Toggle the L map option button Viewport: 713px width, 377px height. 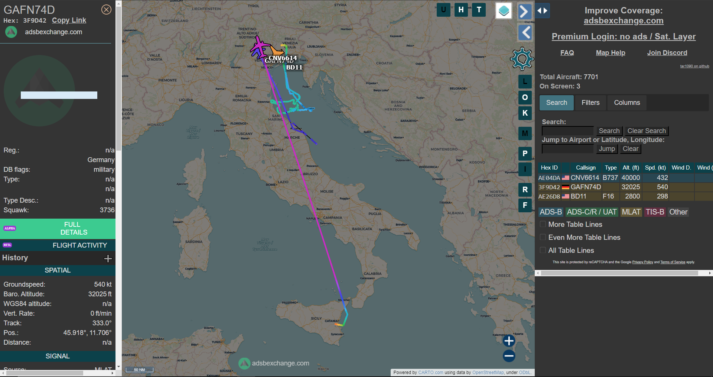click(525, 81)
